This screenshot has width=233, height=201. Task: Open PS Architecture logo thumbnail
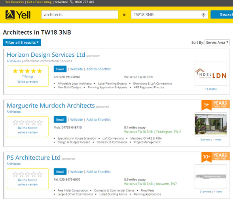pyautogui.click(x=211, y=177)
